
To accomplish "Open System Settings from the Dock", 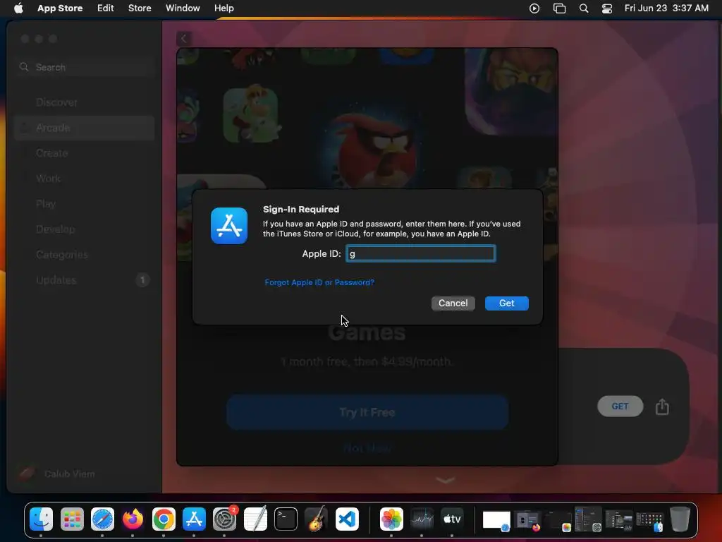I will [225, 519].
